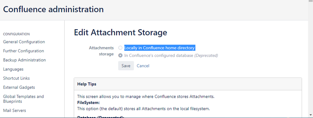This screenshot has width=313, height=118.
Task: Click the Edit Attachment Storage heading
Action: tap(120, 32)
